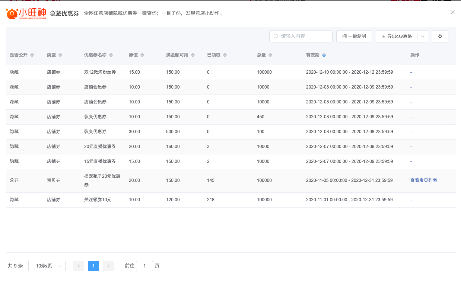
Task: Select the 160.00 minimum amount cell
Action: (x=173, y=147)
